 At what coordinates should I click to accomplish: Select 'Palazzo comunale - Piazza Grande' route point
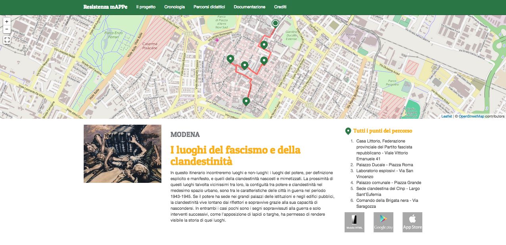pyautogui.click(x=389, y=182)
